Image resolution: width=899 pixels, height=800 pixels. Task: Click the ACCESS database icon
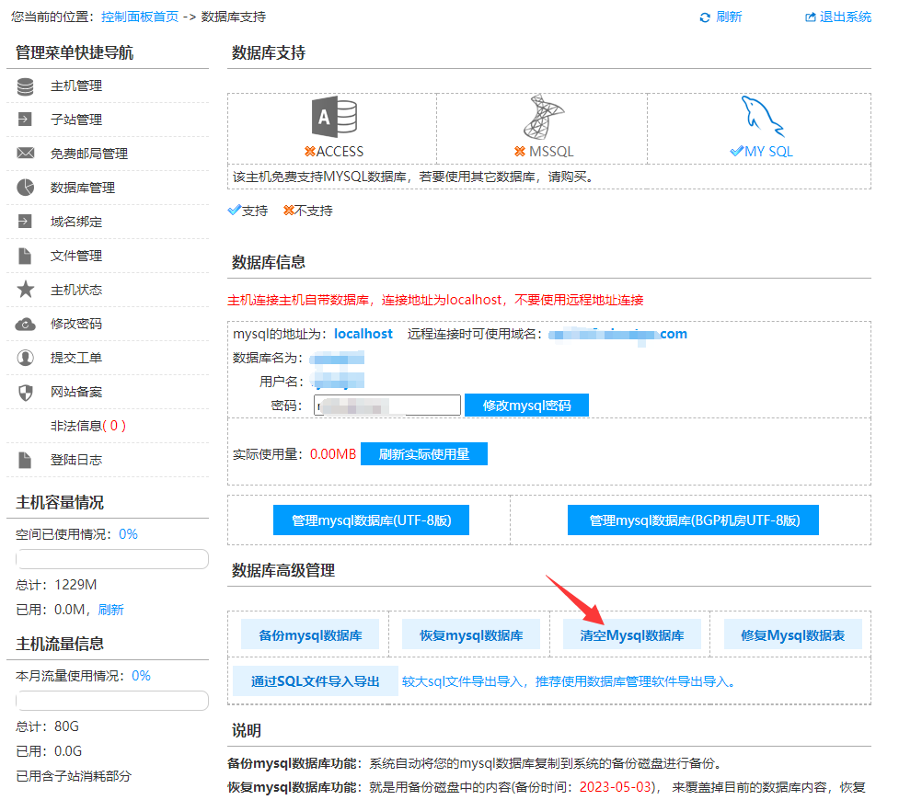(x=334, y=118)
